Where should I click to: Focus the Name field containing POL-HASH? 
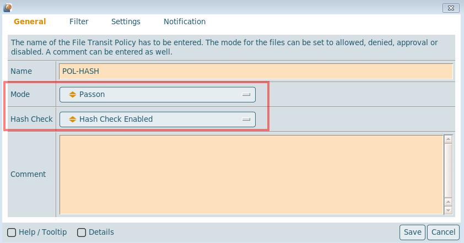tap(255, 71)
